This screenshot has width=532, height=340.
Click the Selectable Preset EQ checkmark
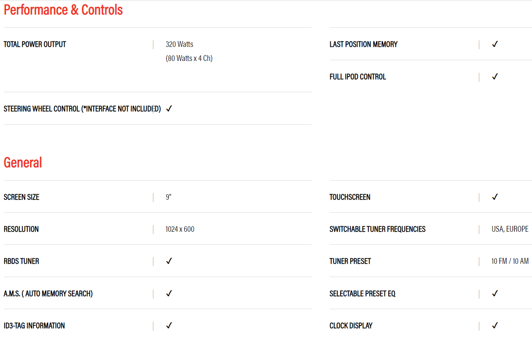(495, 293)
